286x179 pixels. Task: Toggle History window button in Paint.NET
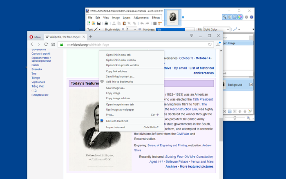click(x=230, y=17)
